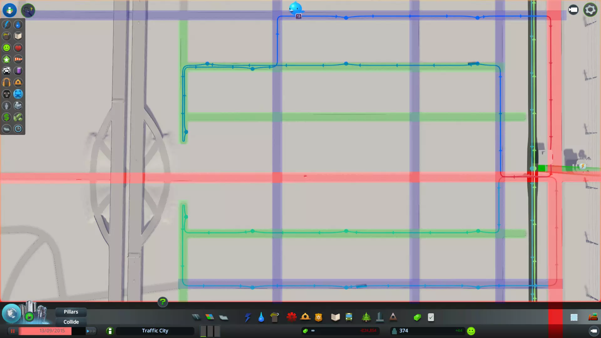Select the blue dolphin bus line marker
This screenshot has width=601, height=338.
pyautogui.click(x=295, y=8)
